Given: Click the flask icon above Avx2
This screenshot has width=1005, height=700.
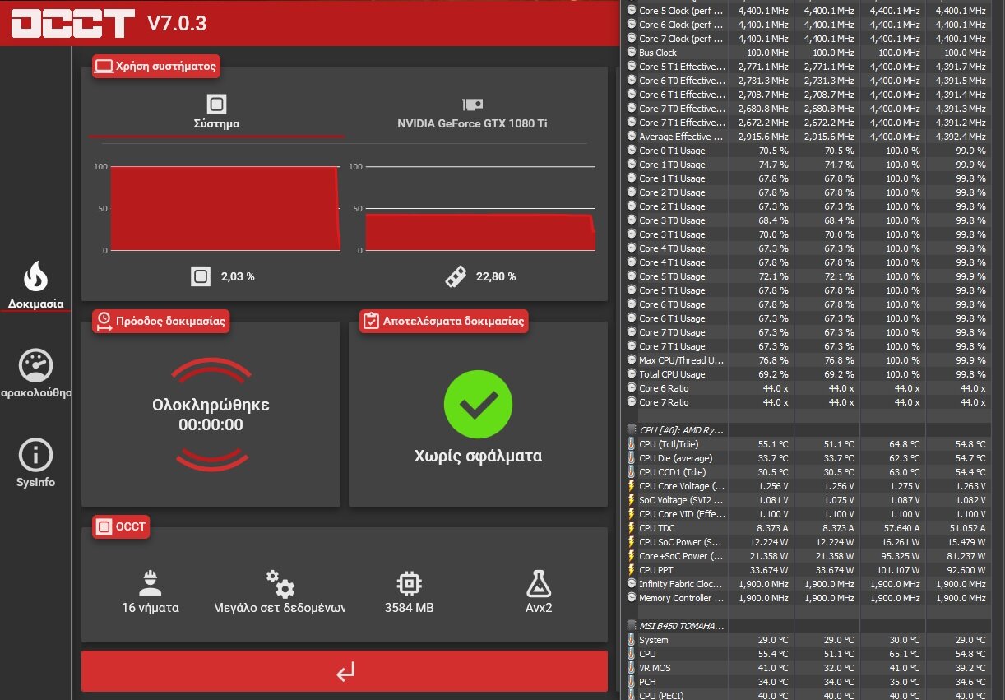Looking at the screenshot, I should click(539, 583).
